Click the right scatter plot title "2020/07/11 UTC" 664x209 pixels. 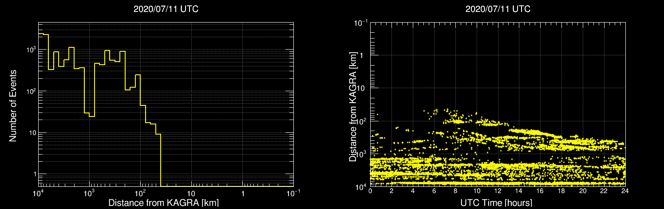tap(498, 9)
